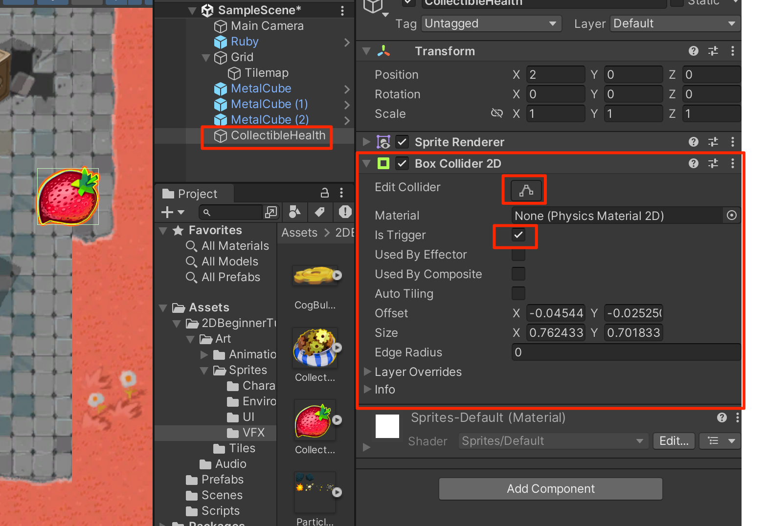Click the Position X input field
The width and height of the screenshot is (766, 526).
[555, 75]
